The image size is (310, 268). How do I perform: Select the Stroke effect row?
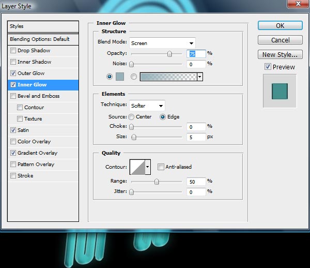(x=43, y=175)
